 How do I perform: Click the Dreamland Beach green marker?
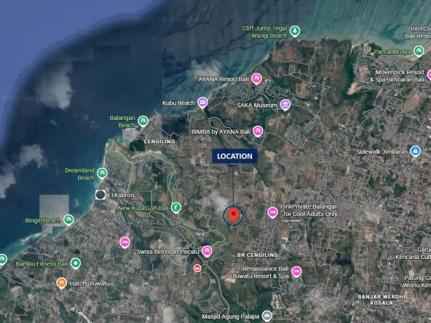click(x=102, y=173)
